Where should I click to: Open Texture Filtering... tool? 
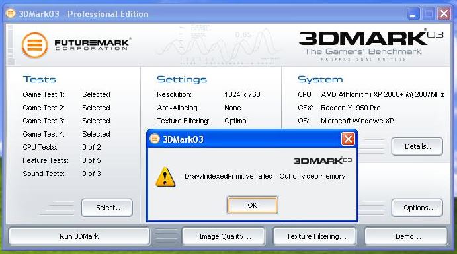point(315,236)
